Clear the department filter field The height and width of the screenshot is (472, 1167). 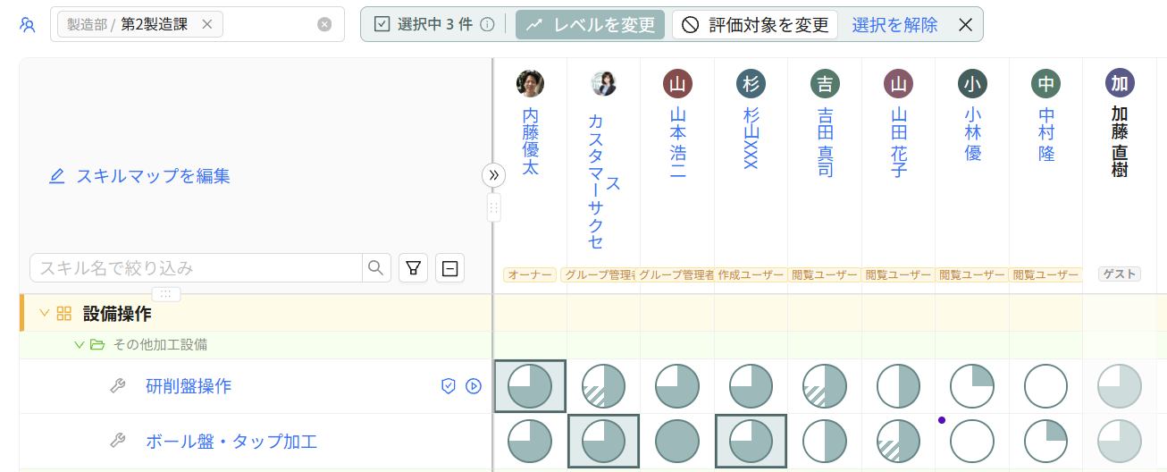point(324,25)
